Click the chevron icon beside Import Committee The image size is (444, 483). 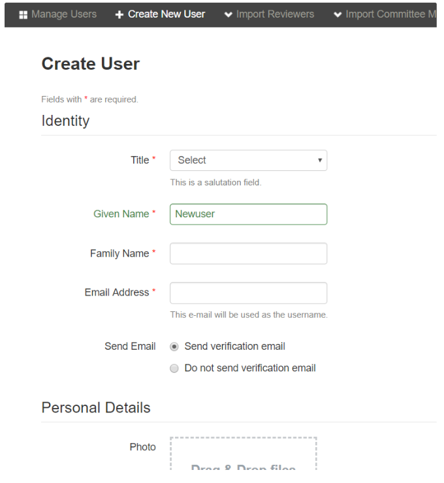(x=338, y=14)
